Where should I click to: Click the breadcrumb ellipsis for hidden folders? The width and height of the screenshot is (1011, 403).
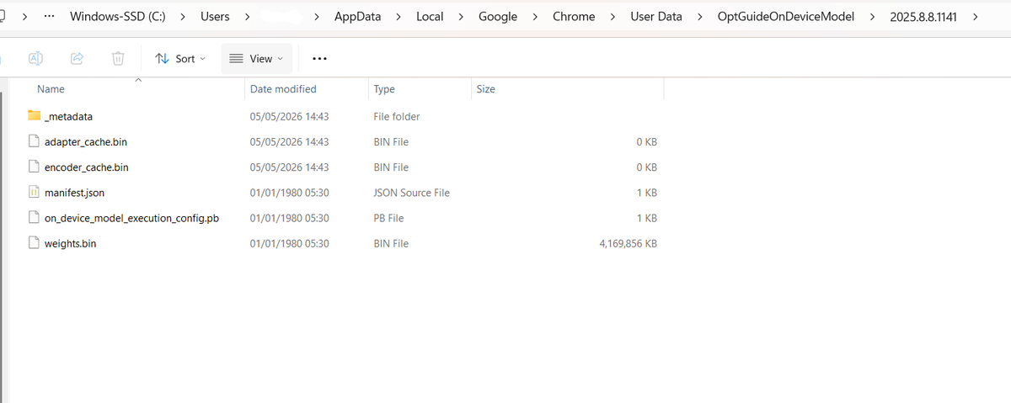(50, 17)
